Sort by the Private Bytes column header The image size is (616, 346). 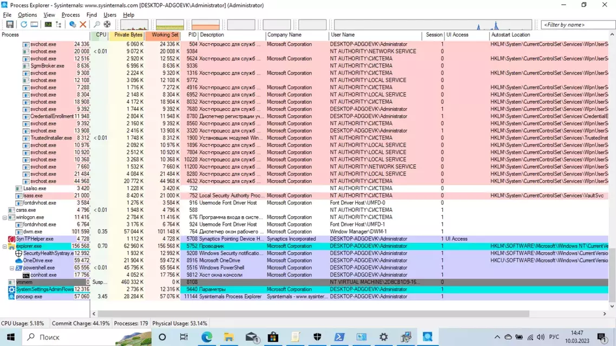point(127,35)
